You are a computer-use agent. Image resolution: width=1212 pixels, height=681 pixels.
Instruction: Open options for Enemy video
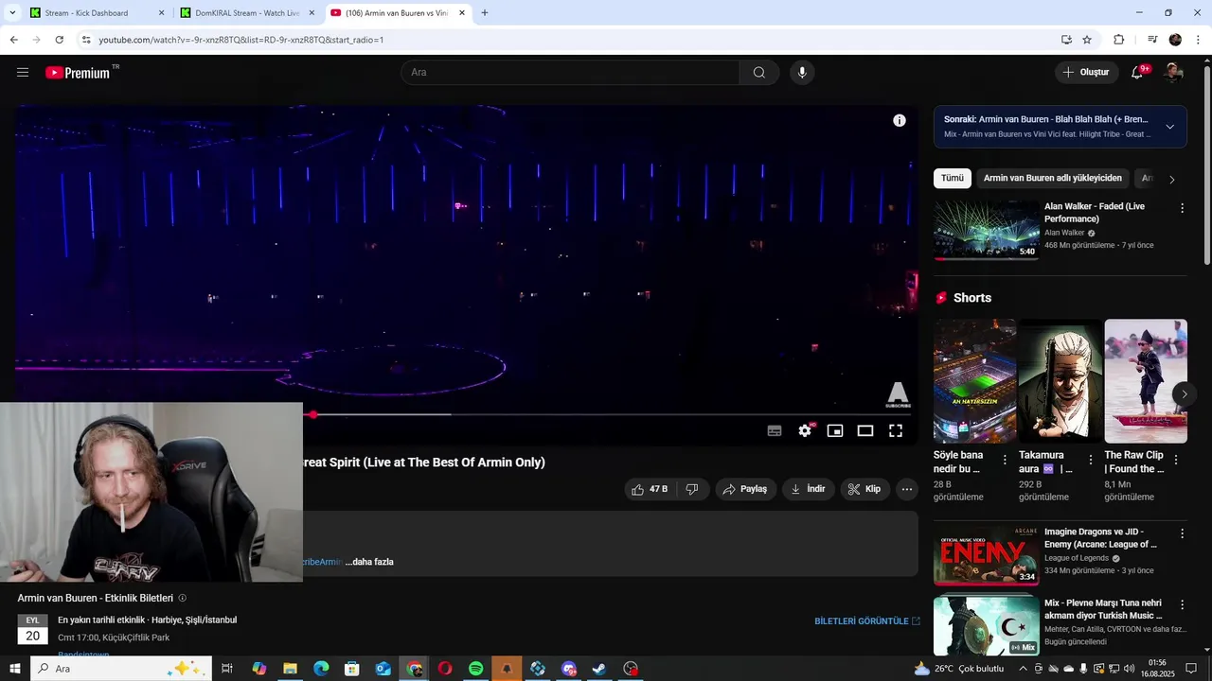(x=1182, y=533)
